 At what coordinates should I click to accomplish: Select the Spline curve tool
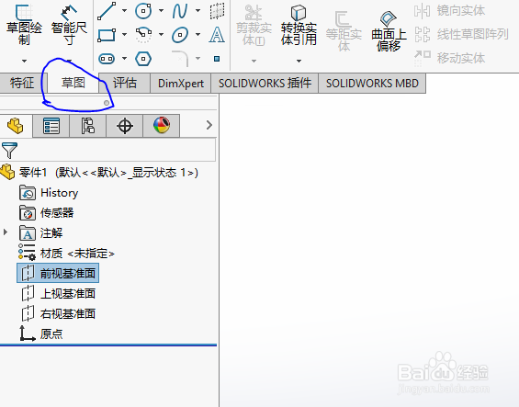(180, 11)
